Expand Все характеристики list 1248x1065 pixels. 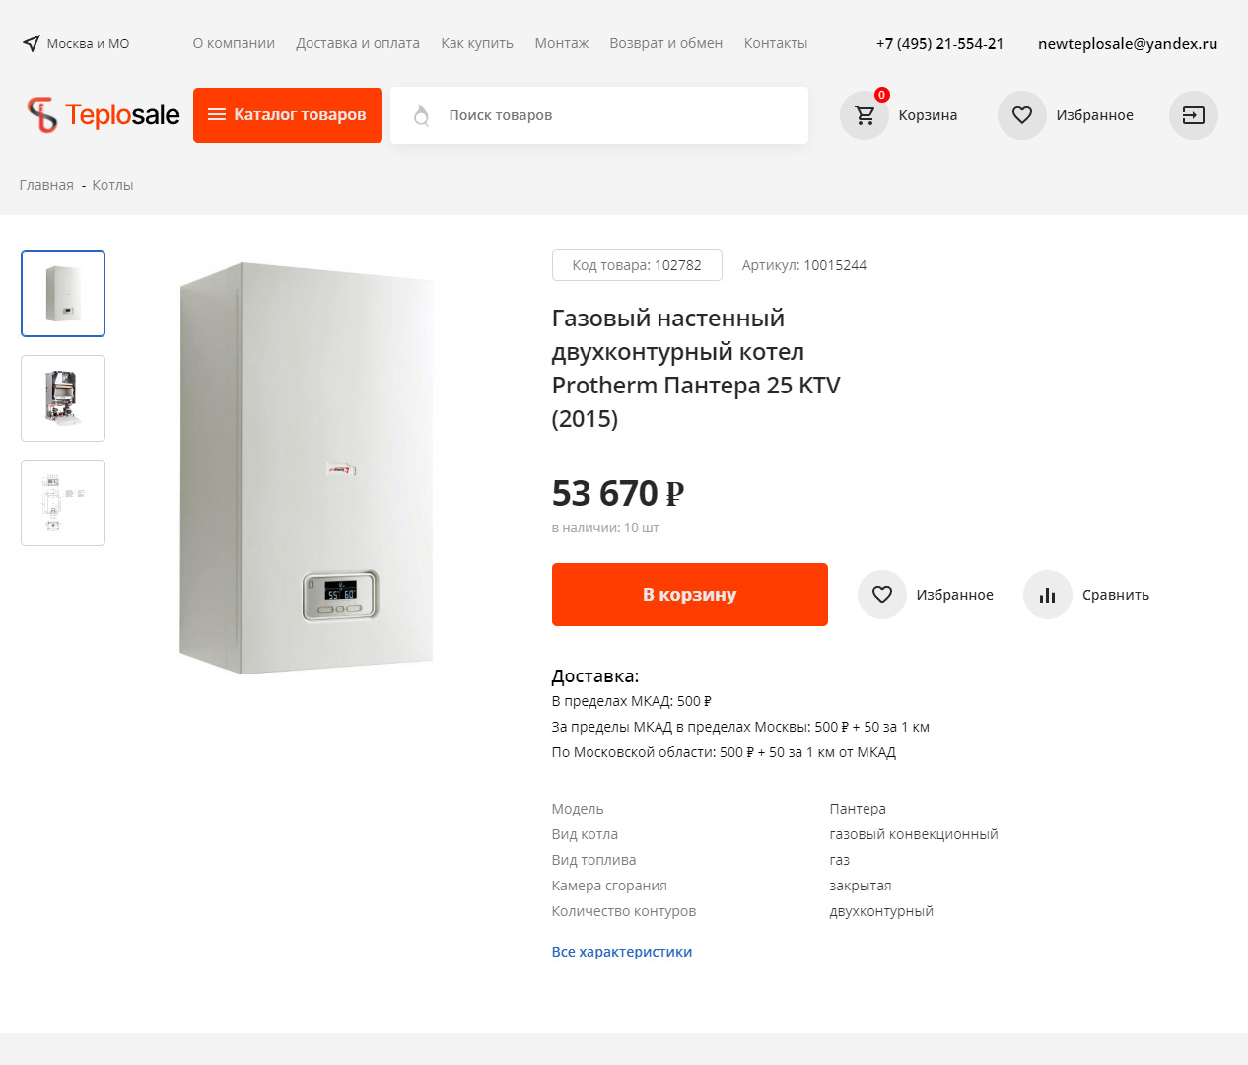click(x=622, y=952)
